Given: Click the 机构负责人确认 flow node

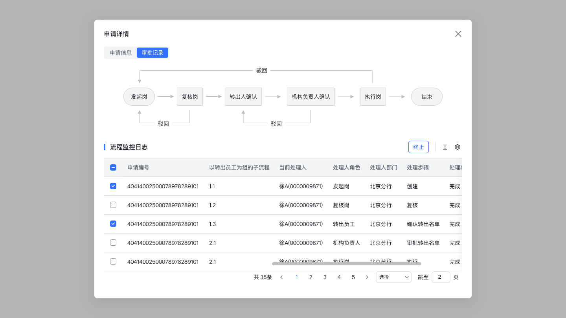Looking at the screenshot, I should pos(311,97).
